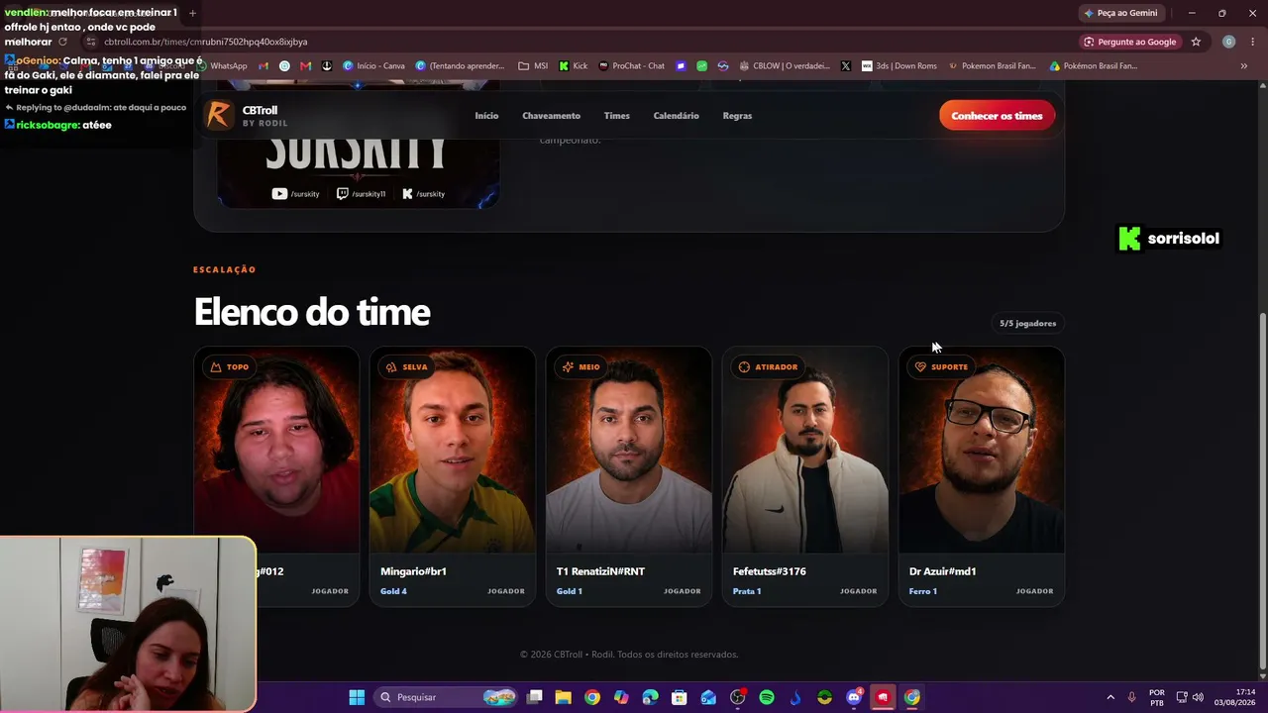Open the Início - Canva bookmark
The image size is (1268, 713).
click(373, 66)
